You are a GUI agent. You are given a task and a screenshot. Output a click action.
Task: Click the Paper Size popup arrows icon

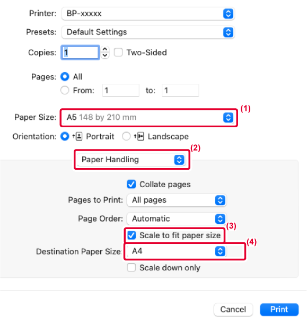point(228,118)
